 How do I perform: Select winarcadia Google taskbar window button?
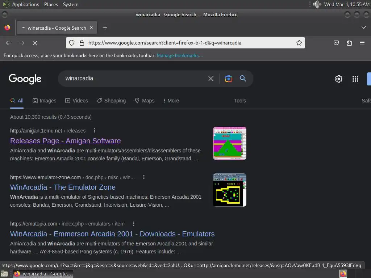[x=43, y=274]
